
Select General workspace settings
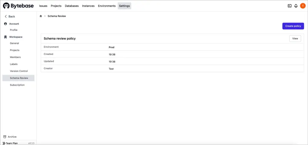click(x=14, y=43)
